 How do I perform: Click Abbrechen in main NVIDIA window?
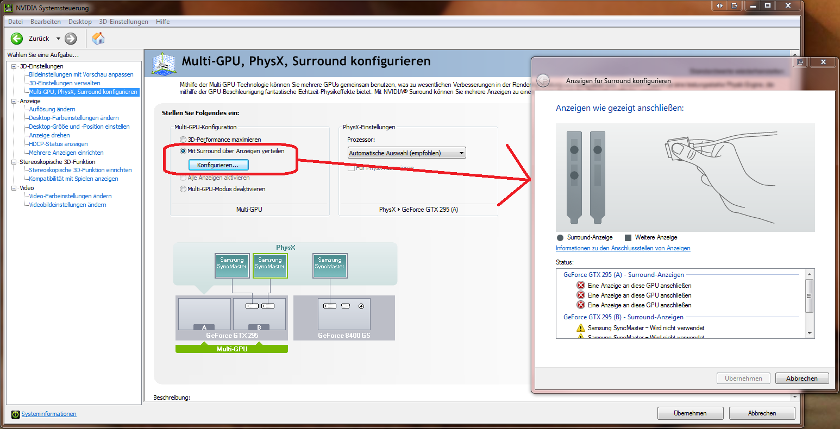(762, 413)
